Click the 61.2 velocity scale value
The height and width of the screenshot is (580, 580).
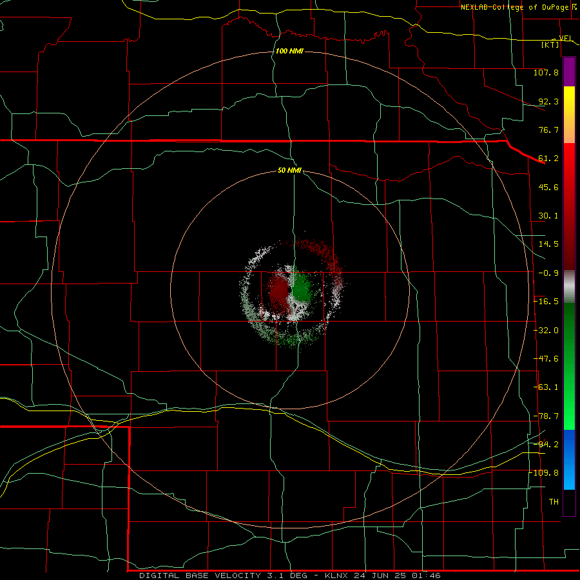(548, 159)
